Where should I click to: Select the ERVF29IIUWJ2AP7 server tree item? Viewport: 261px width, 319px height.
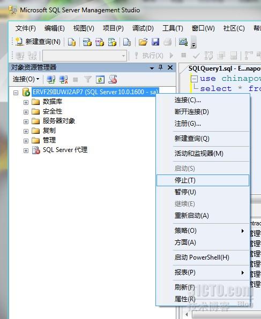click(95, 92)
